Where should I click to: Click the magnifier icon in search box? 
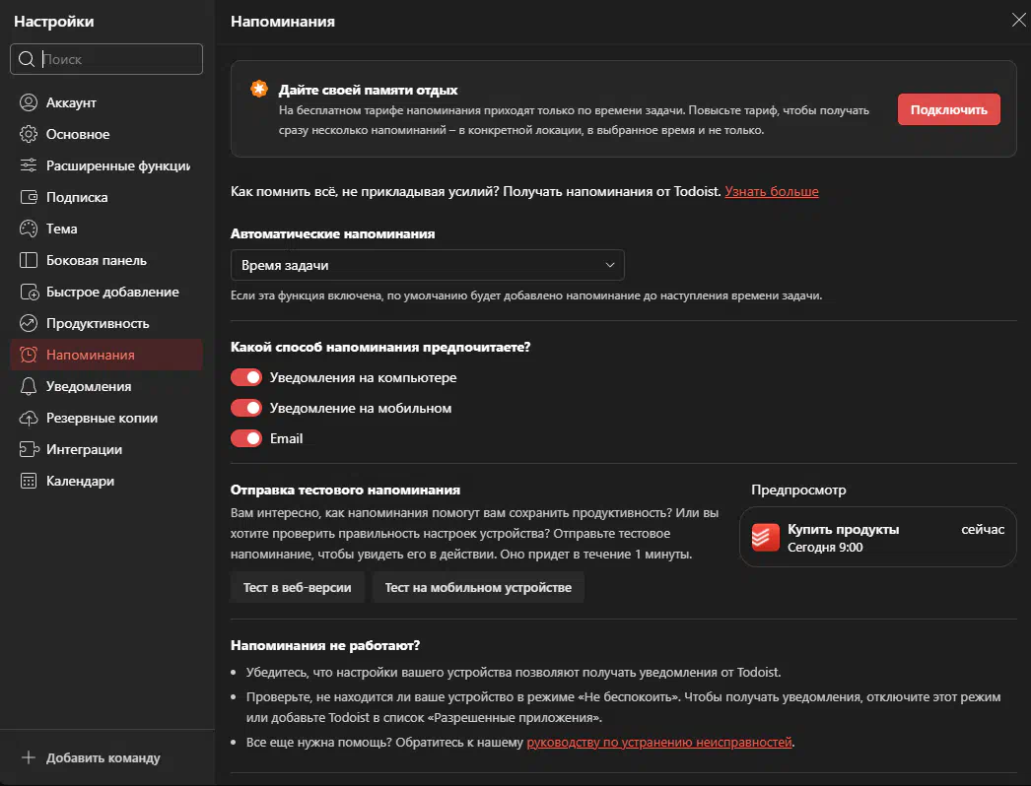pyautogui.click(x=27, y=59)
